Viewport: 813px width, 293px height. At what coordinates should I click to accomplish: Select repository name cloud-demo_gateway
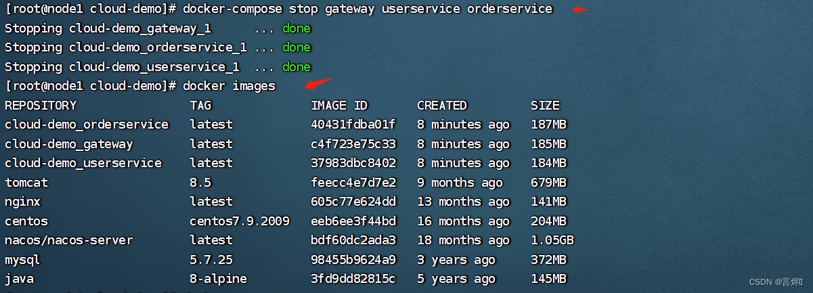tap(69, 144)
